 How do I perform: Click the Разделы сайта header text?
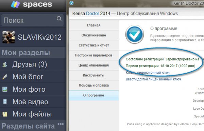point(28,126)
